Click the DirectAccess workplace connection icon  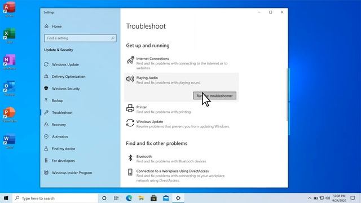pos(130,172)
